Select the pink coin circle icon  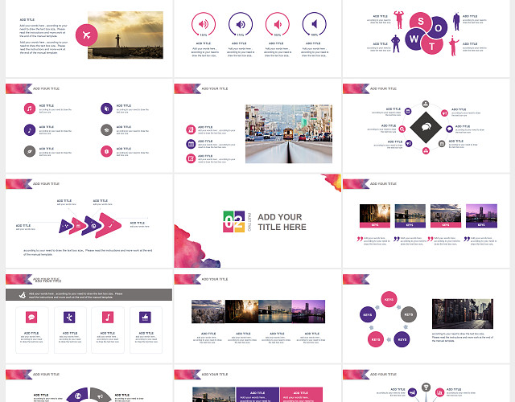[106, 151]
